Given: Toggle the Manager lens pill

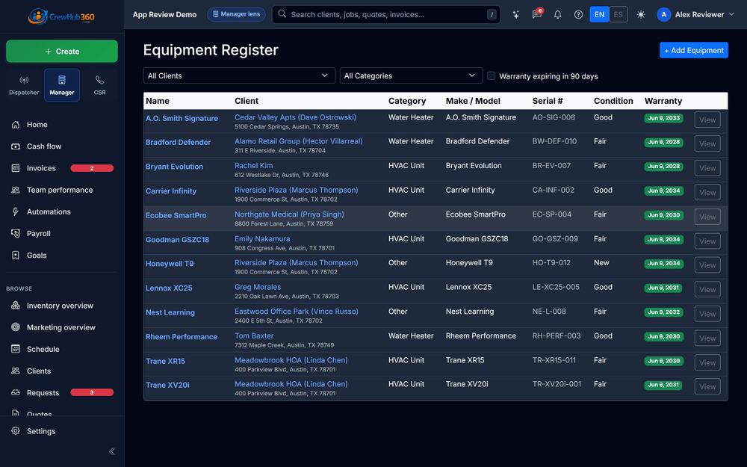Looking at the screenshot, I should pyautogui.click(x=236, y=14).
